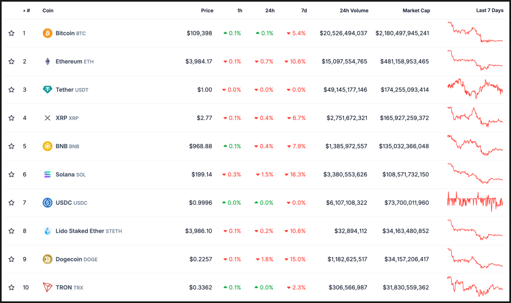Sort by 24h Volume column header
Screen dimensions: 511x303
pyautogui.click(x=354, y=11)
